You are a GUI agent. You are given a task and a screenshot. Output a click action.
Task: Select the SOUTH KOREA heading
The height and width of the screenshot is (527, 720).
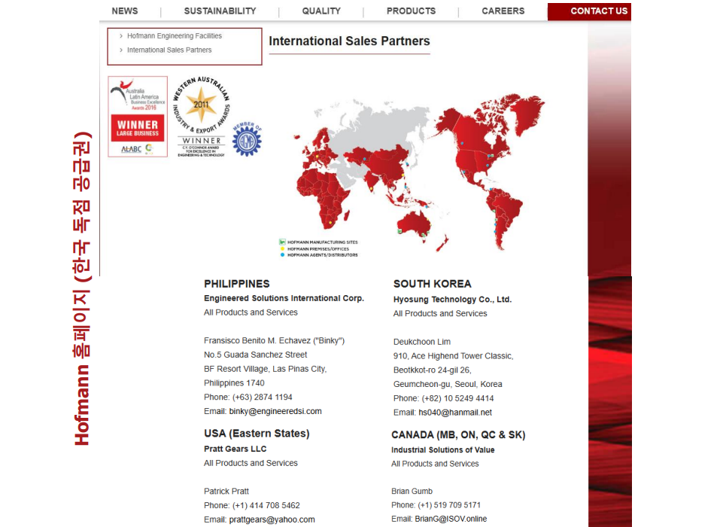(x=433, y=284)
